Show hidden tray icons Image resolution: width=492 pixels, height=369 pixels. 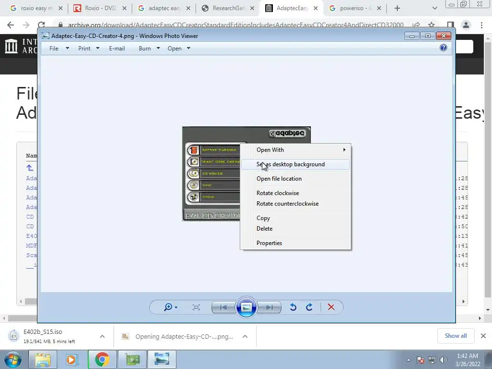click(x=408, y=360)
